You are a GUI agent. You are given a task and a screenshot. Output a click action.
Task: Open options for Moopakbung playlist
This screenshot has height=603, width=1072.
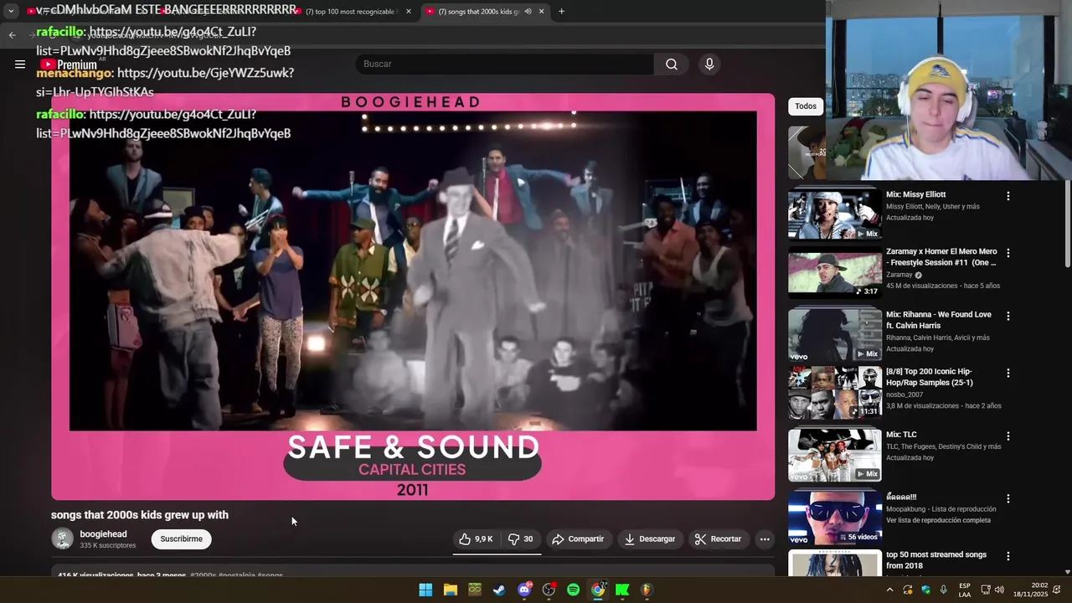point(1008,498)
